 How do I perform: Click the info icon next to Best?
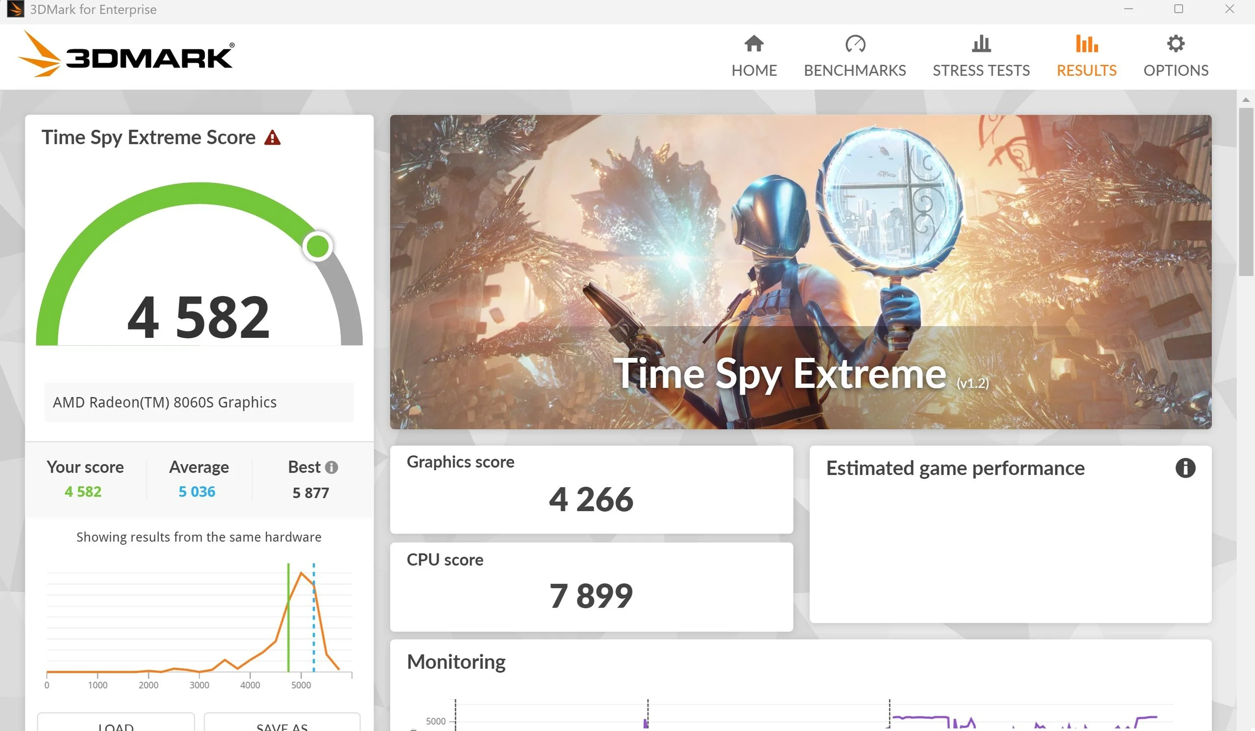[x=331, y=468]
